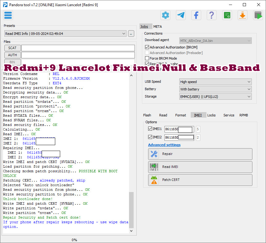
Task: Click the 0% progress bar
Action: click(x=74, y=240)
